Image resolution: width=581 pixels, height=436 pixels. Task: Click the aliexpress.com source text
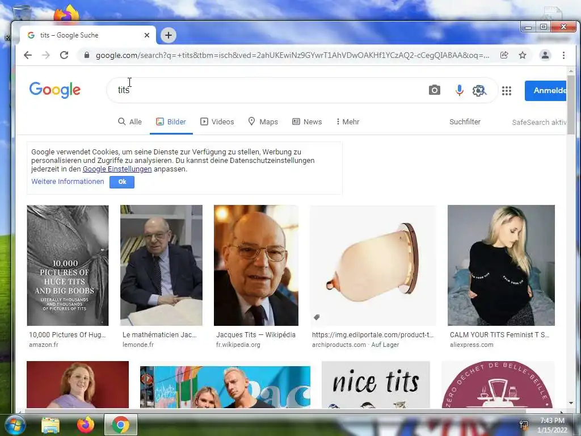471,345
